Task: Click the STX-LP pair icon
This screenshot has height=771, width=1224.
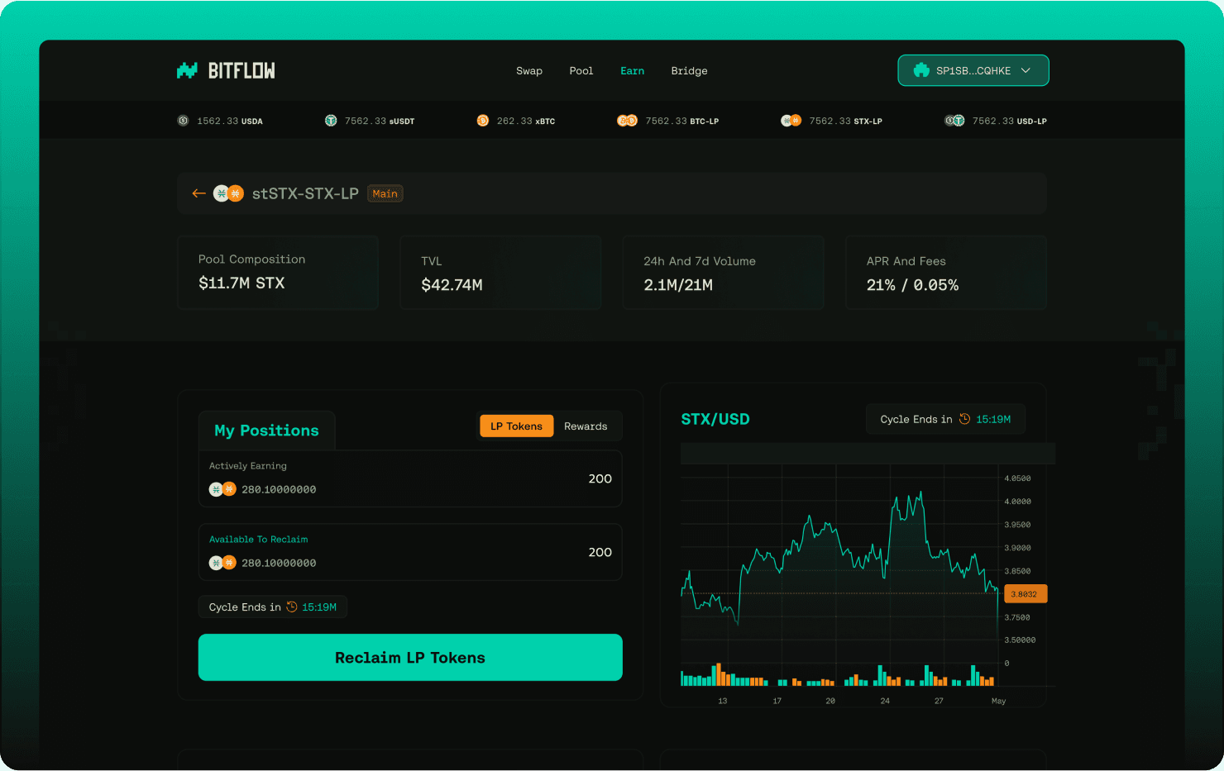Action: [791, 120]
